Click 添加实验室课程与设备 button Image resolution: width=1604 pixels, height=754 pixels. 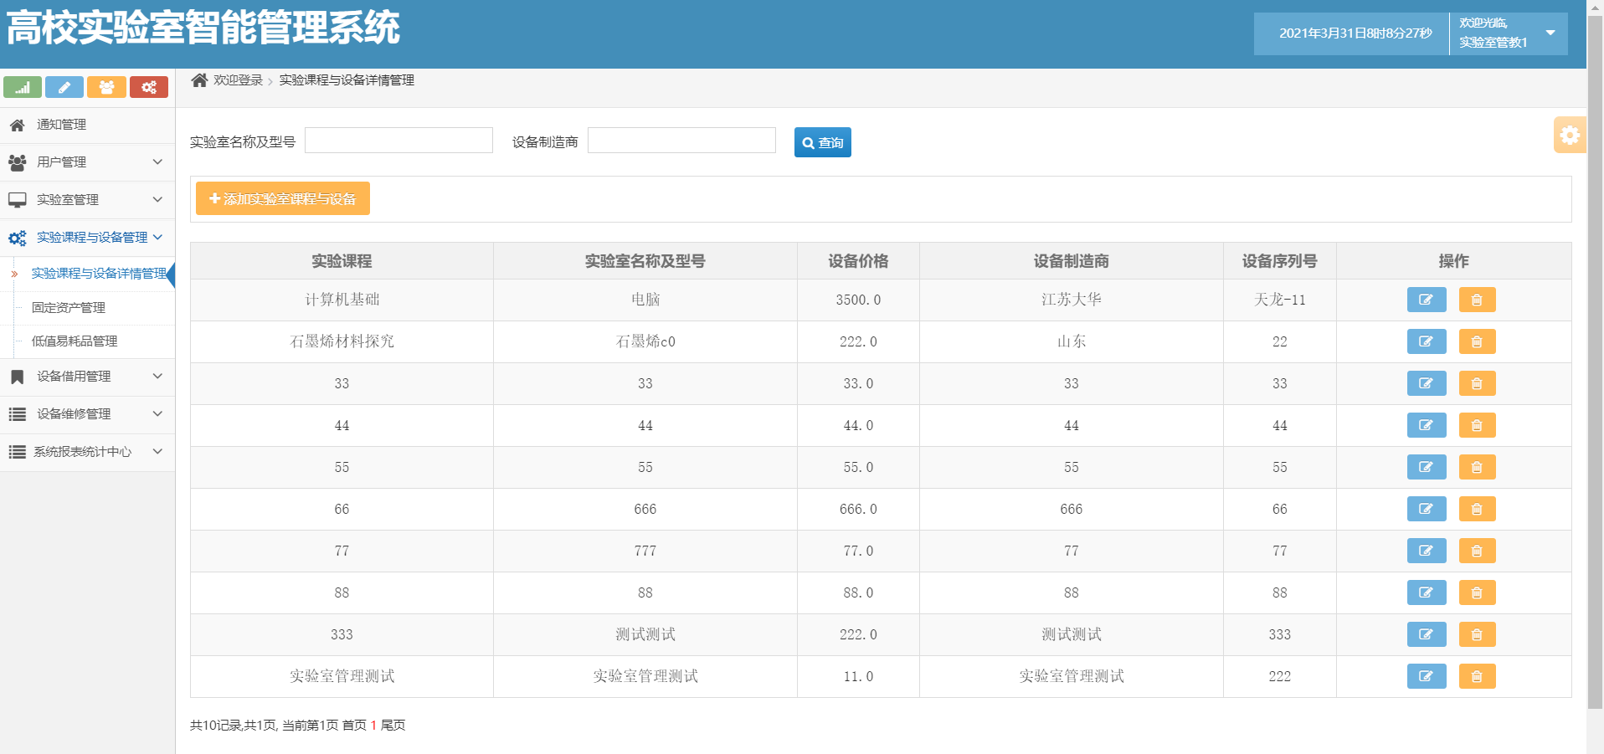(x=283, y=198)
